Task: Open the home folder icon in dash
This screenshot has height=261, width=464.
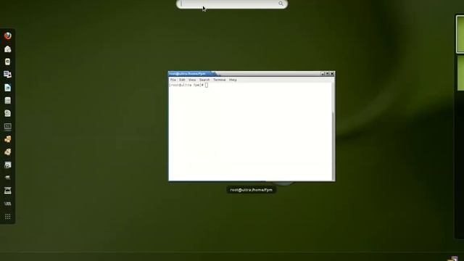Action: coord(8,49)
